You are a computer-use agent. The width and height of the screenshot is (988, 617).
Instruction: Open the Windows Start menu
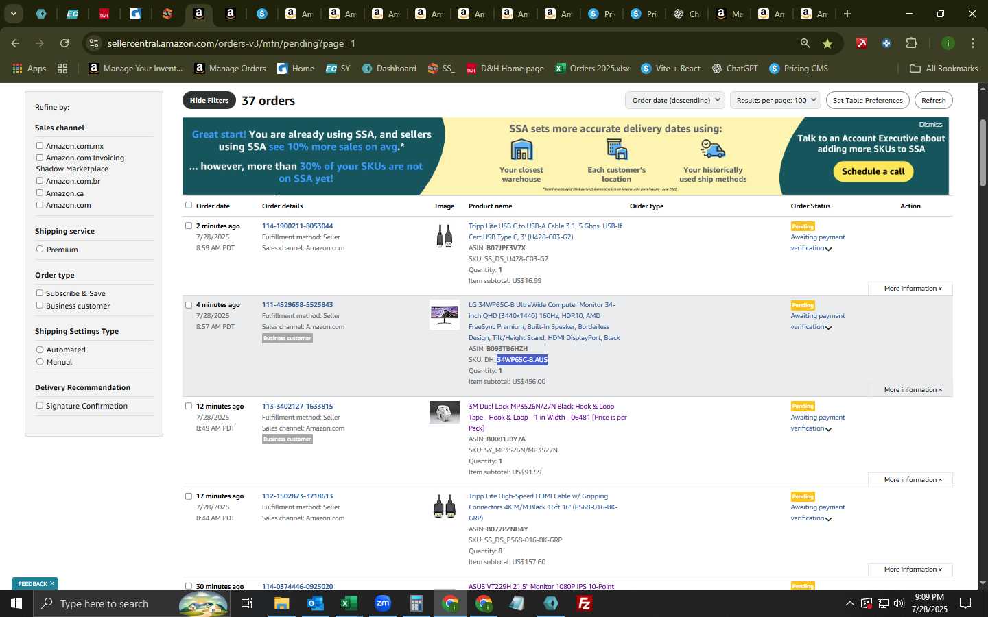[x=16, y=603]
